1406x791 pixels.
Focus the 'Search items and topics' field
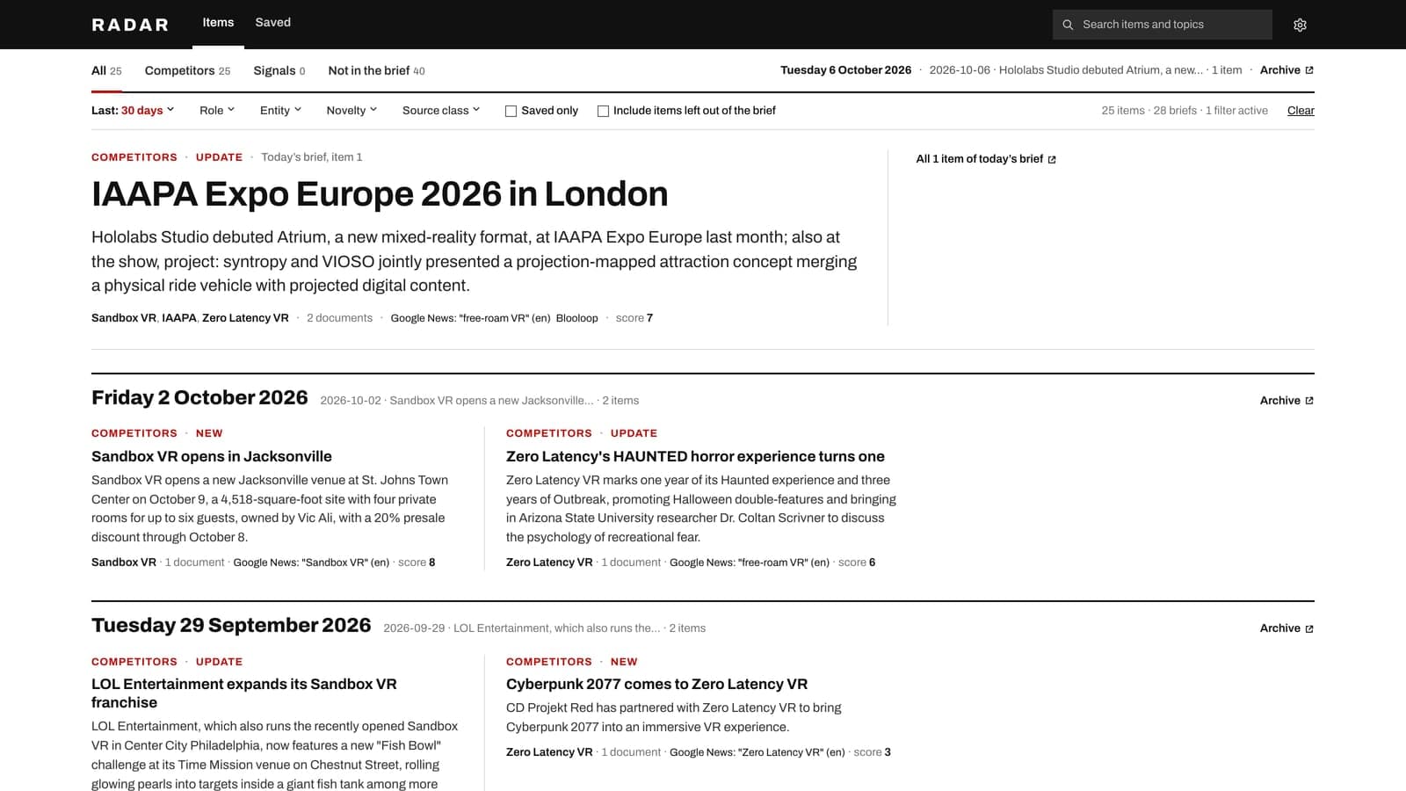click(x=1163, y=25)
